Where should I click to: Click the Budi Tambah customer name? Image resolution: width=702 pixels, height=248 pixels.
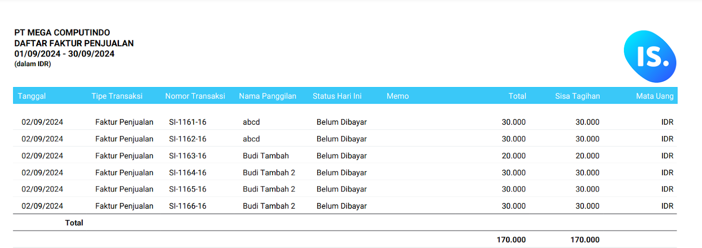click(x=266, y=156)
